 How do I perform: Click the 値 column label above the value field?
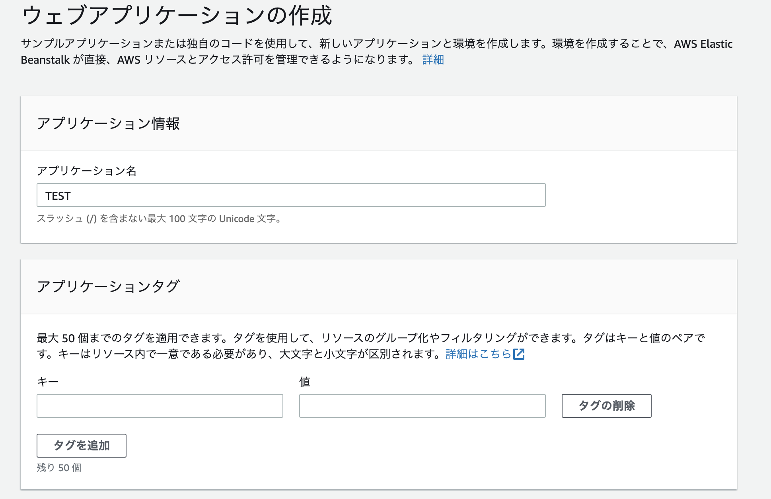pyautogui.click(x=305, y=381)
